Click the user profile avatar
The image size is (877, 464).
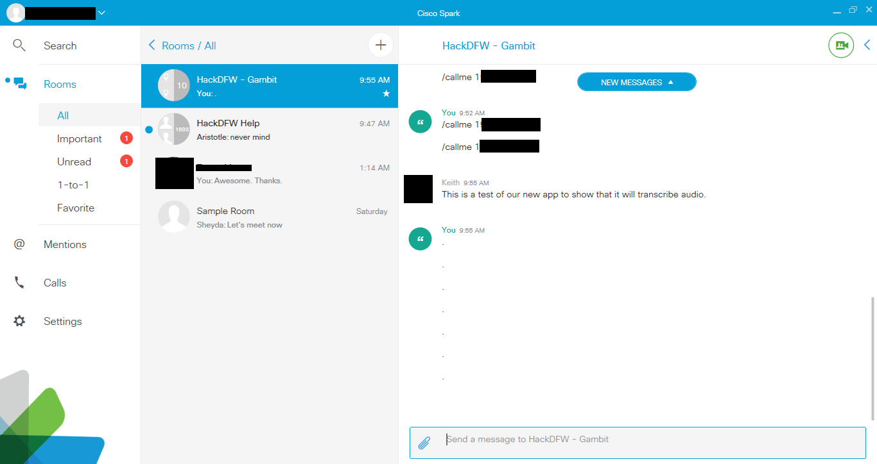[x=15, y=13]
